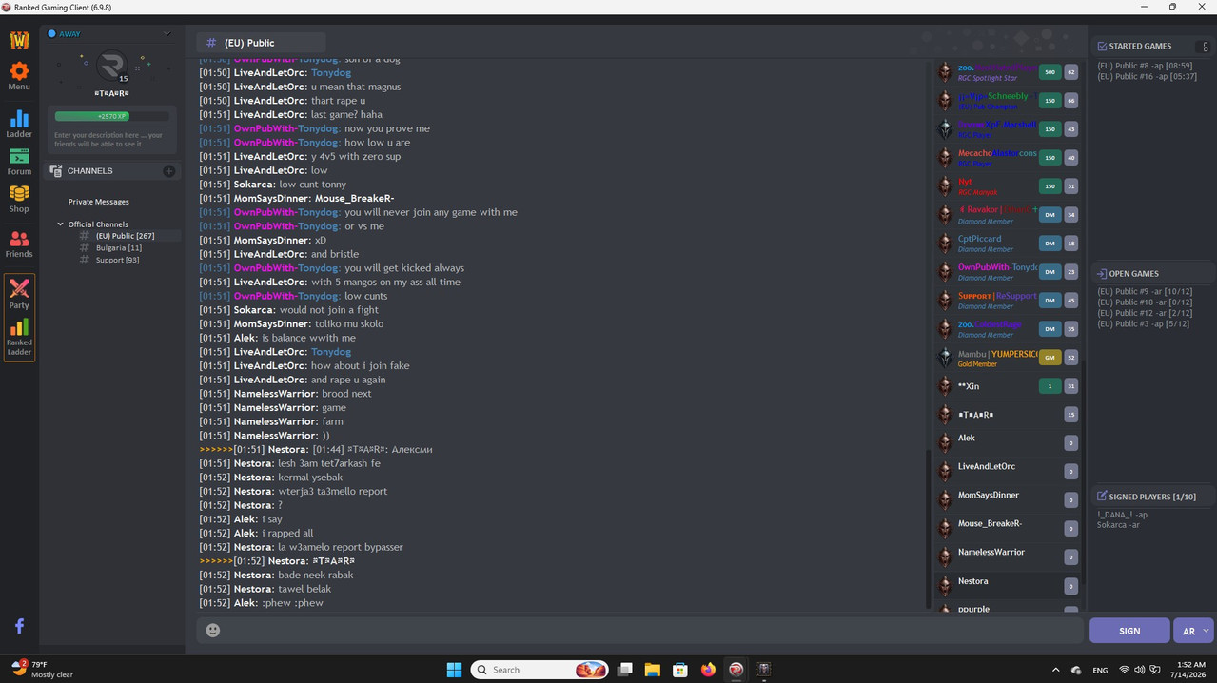1217x683 pixels.
Task: Collapse the Official Channels tree
Action: [61, 224]
